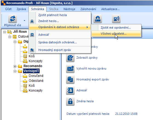
Task: Choose Změnit heslo... from the menu
Action: coord(60,21)
